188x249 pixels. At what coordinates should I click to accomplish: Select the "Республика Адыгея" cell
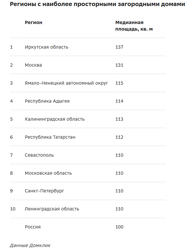[47, 101]
